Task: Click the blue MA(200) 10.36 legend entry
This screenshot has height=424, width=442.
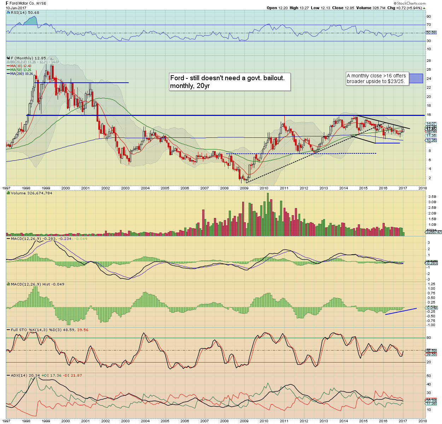Action: pyautogui.click(x=20, y=73)
